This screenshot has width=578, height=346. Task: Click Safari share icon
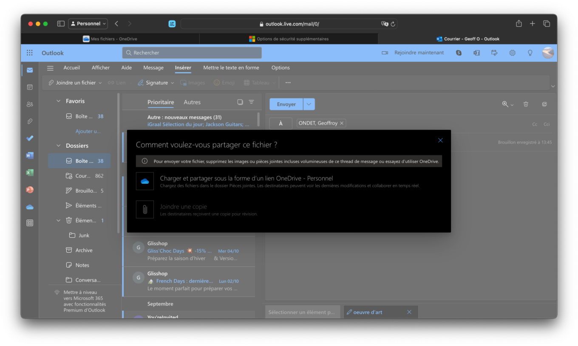click(x=518, y=24)
